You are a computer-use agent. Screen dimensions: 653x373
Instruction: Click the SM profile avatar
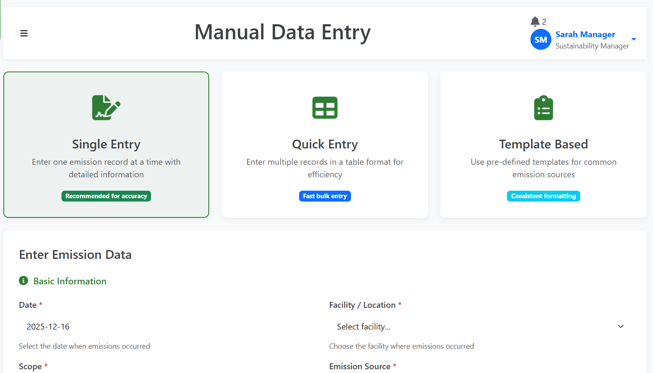click(540, 39)
